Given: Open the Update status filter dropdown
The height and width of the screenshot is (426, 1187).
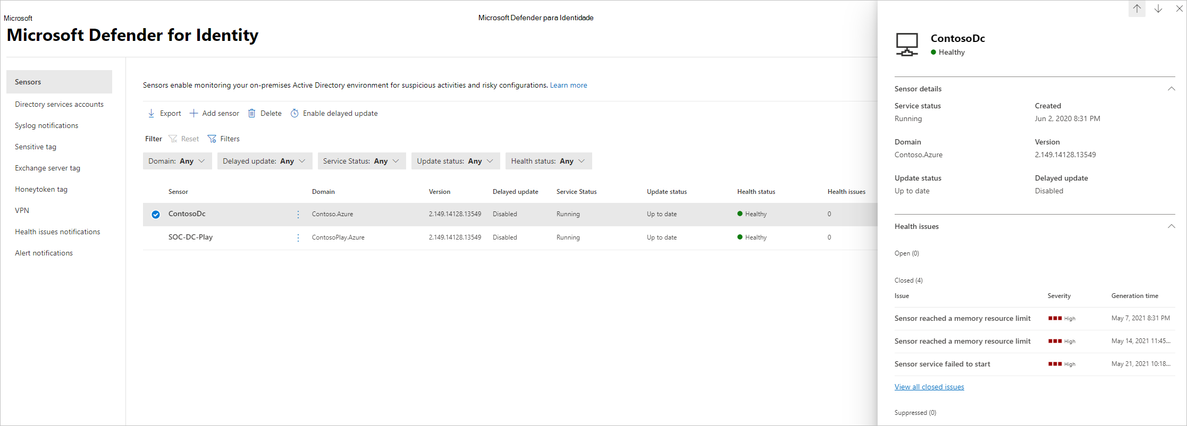Looking at the screenshot, I should [x=456, y=161].
